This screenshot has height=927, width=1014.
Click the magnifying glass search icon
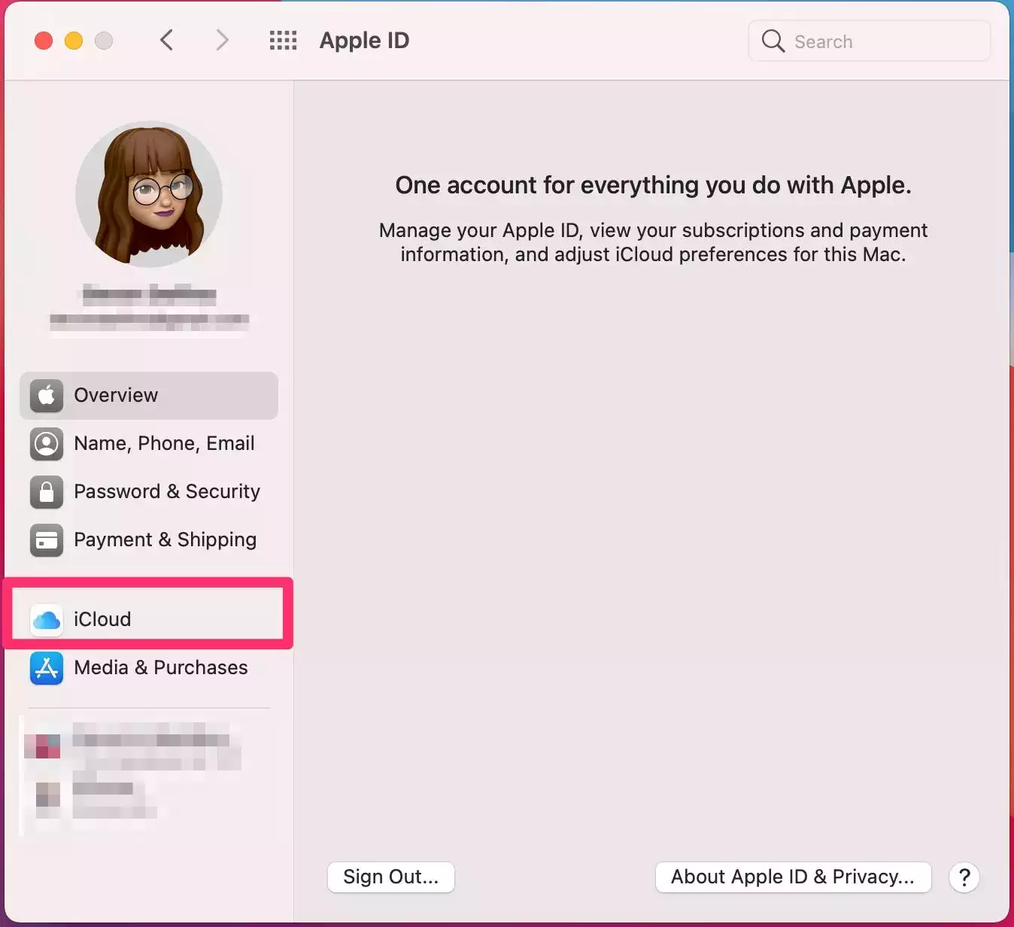pyautogui.click(x=773, y=41)
